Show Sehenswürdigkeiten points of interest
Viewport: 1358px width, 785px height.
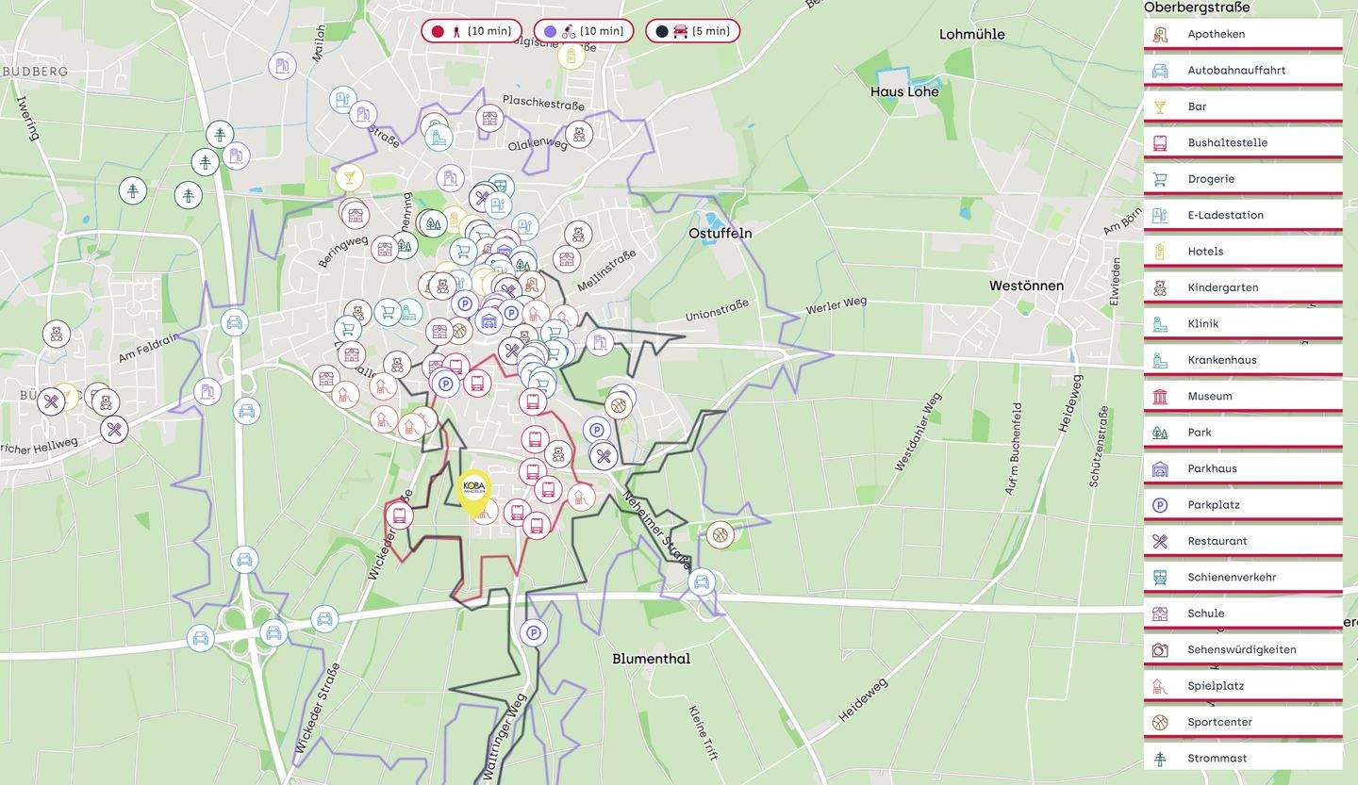pyautogui.click(x=1241, y=649)
